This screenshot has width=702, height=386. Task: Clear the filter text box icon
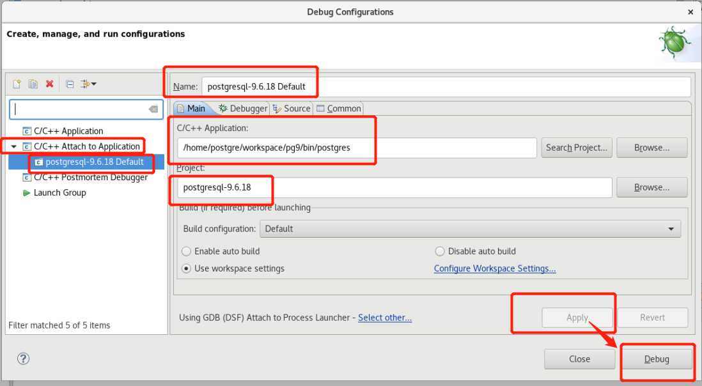click(153, 109)
